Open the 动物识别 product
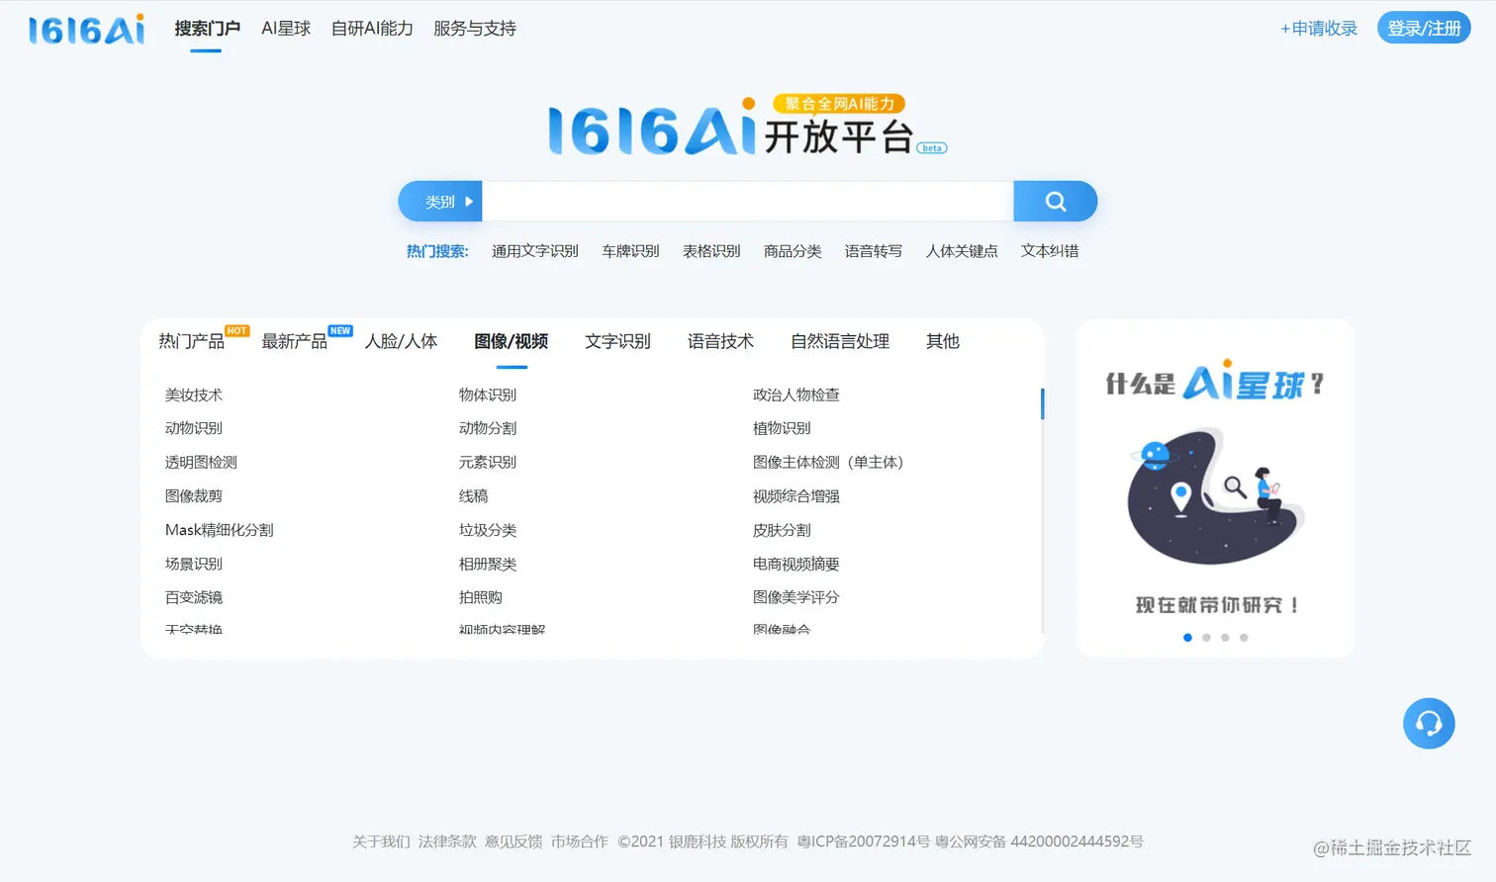Screen dimensions: 1496x882 [x=194, y=428]
